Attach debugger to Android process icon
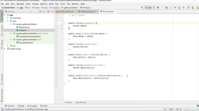The image size is (199, 111). 179,8
